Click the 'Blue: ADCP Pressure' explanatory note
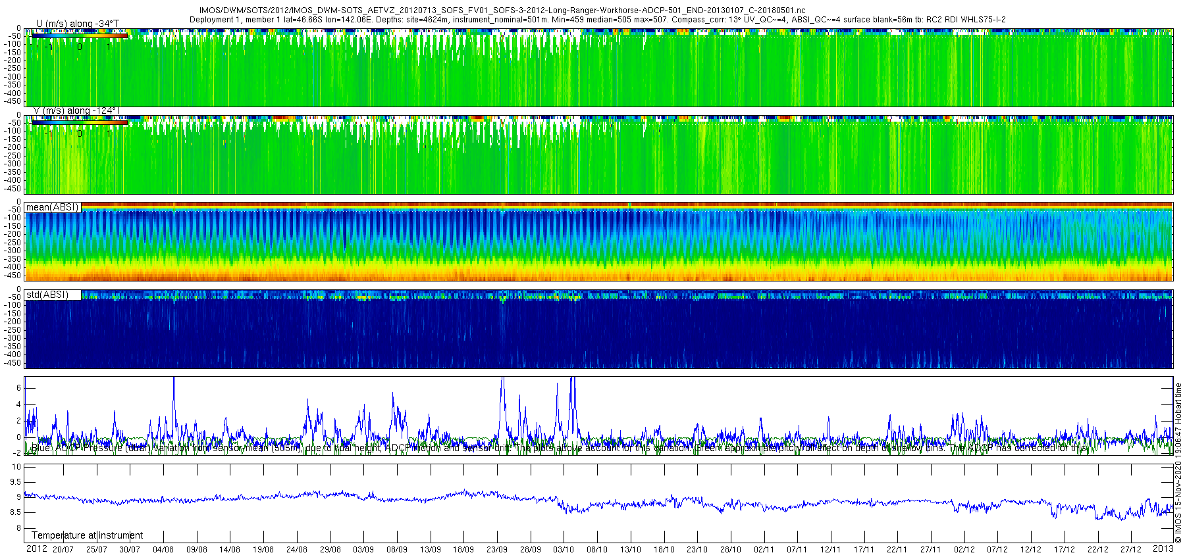Image resolution: width=1185 pixels, height=559 pixels. (x=560, y=448)
